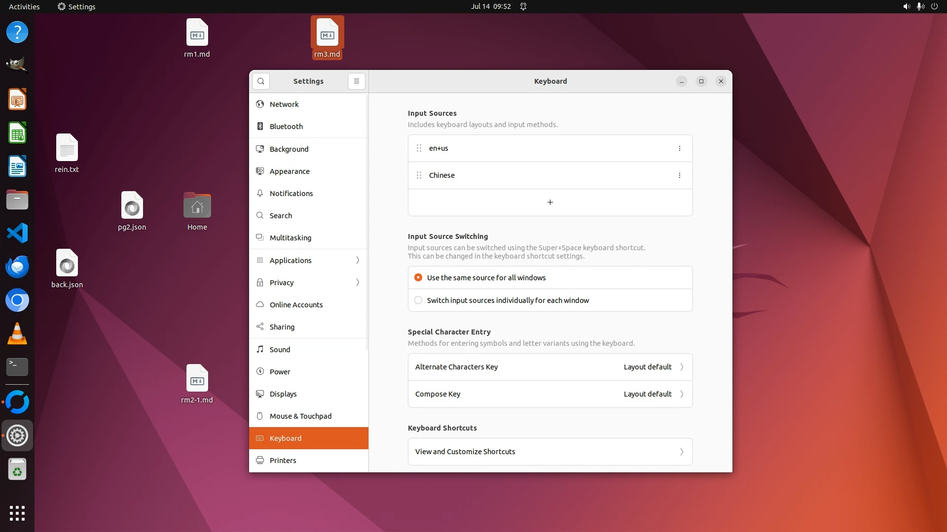Click the sidebar scrollbar in Settings
Viewport: 947px width, 532px height.
point(367,222)
